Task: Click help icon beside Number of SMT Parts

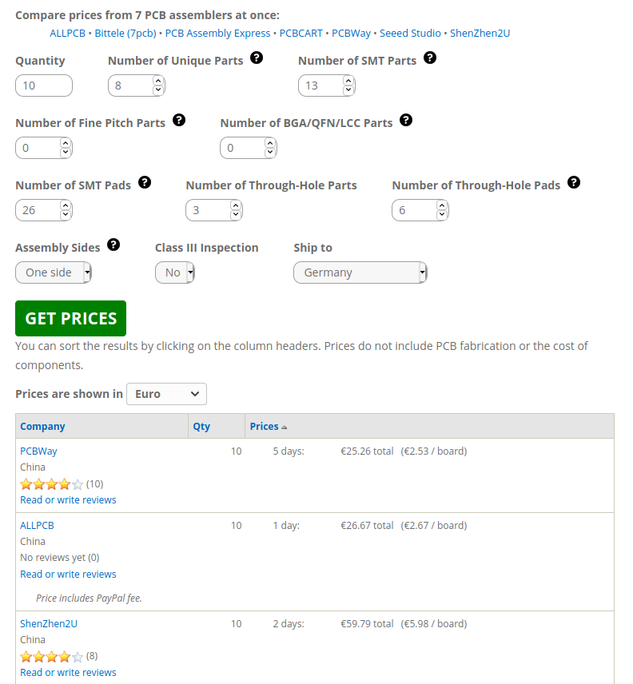Action: click(430, 58)
